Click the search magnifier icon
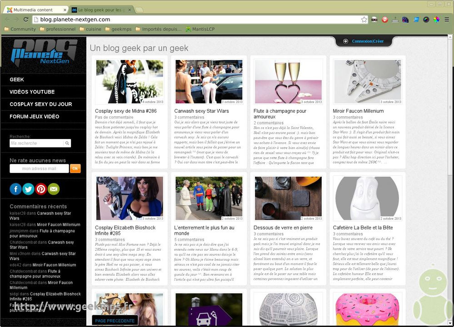454x327 pixels. [x=67, y=144]
